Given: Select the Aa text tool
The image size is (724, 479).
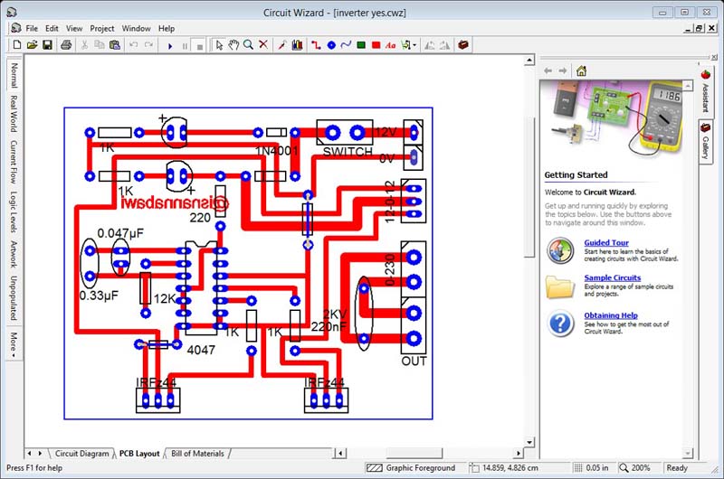Looking at the screenshot, I should point(391,45).
